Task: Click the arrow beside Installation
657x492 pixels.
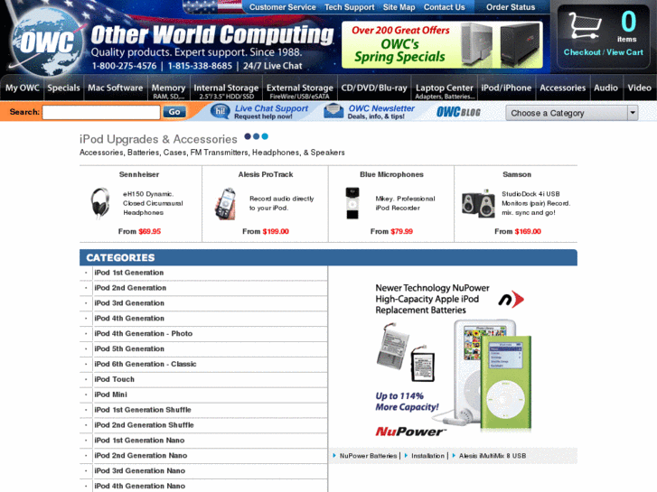Action: point(406,456)
